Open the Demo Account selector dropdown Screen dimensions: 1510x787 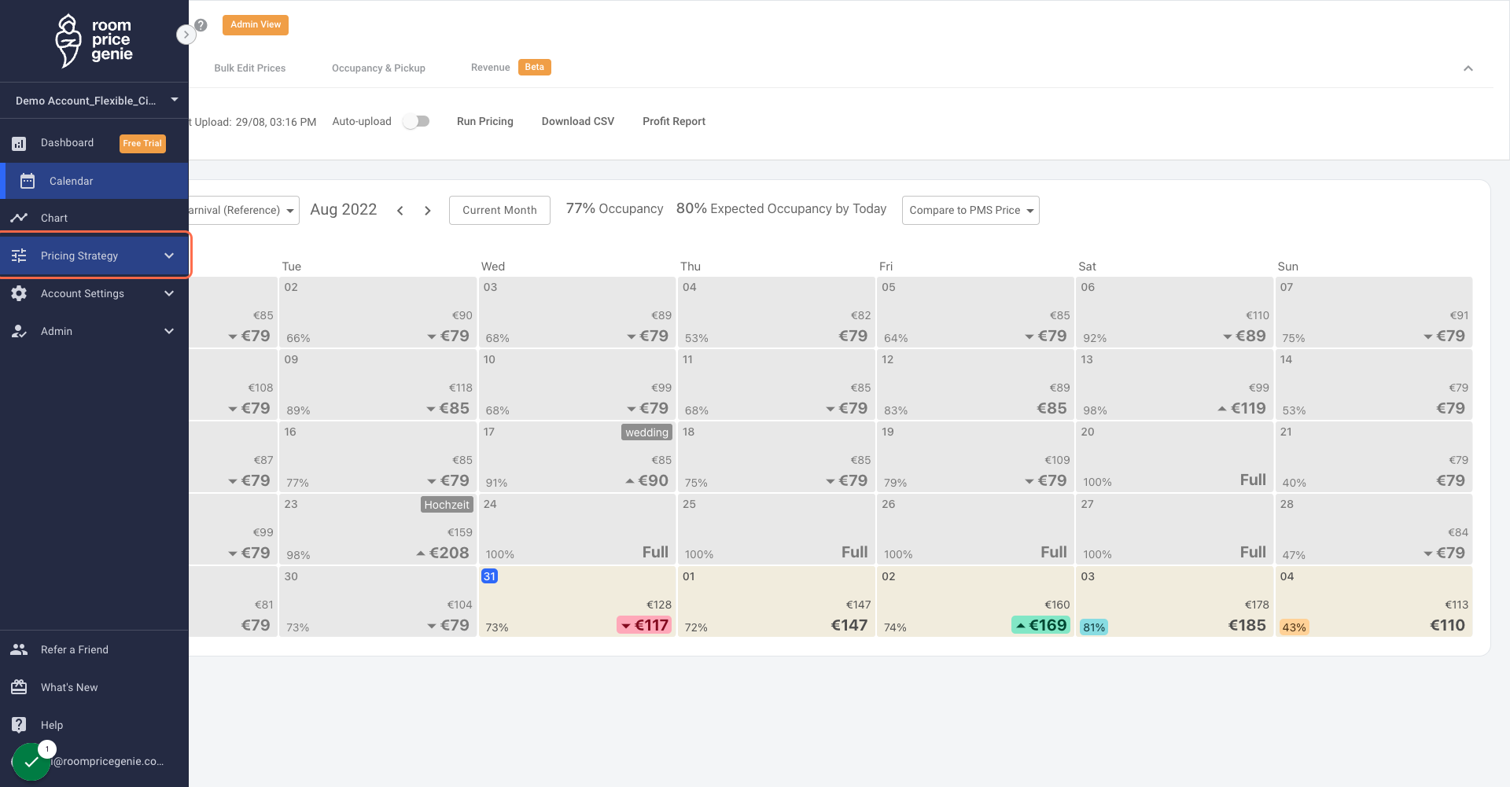(x=94, y=101)
